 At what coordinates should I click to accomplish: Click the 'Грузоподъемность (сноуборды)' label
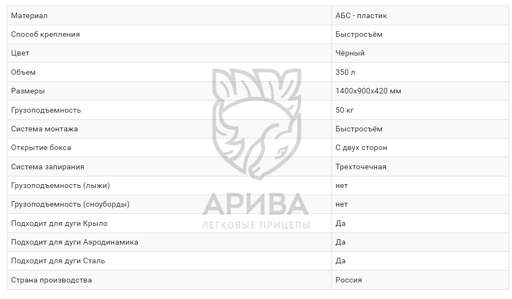pyautogui.click(x=70, y=204)
